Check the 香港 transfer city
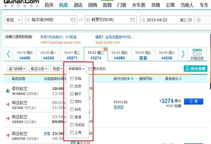This screenshot has width=211, height=144. click(x=72, y=117)
